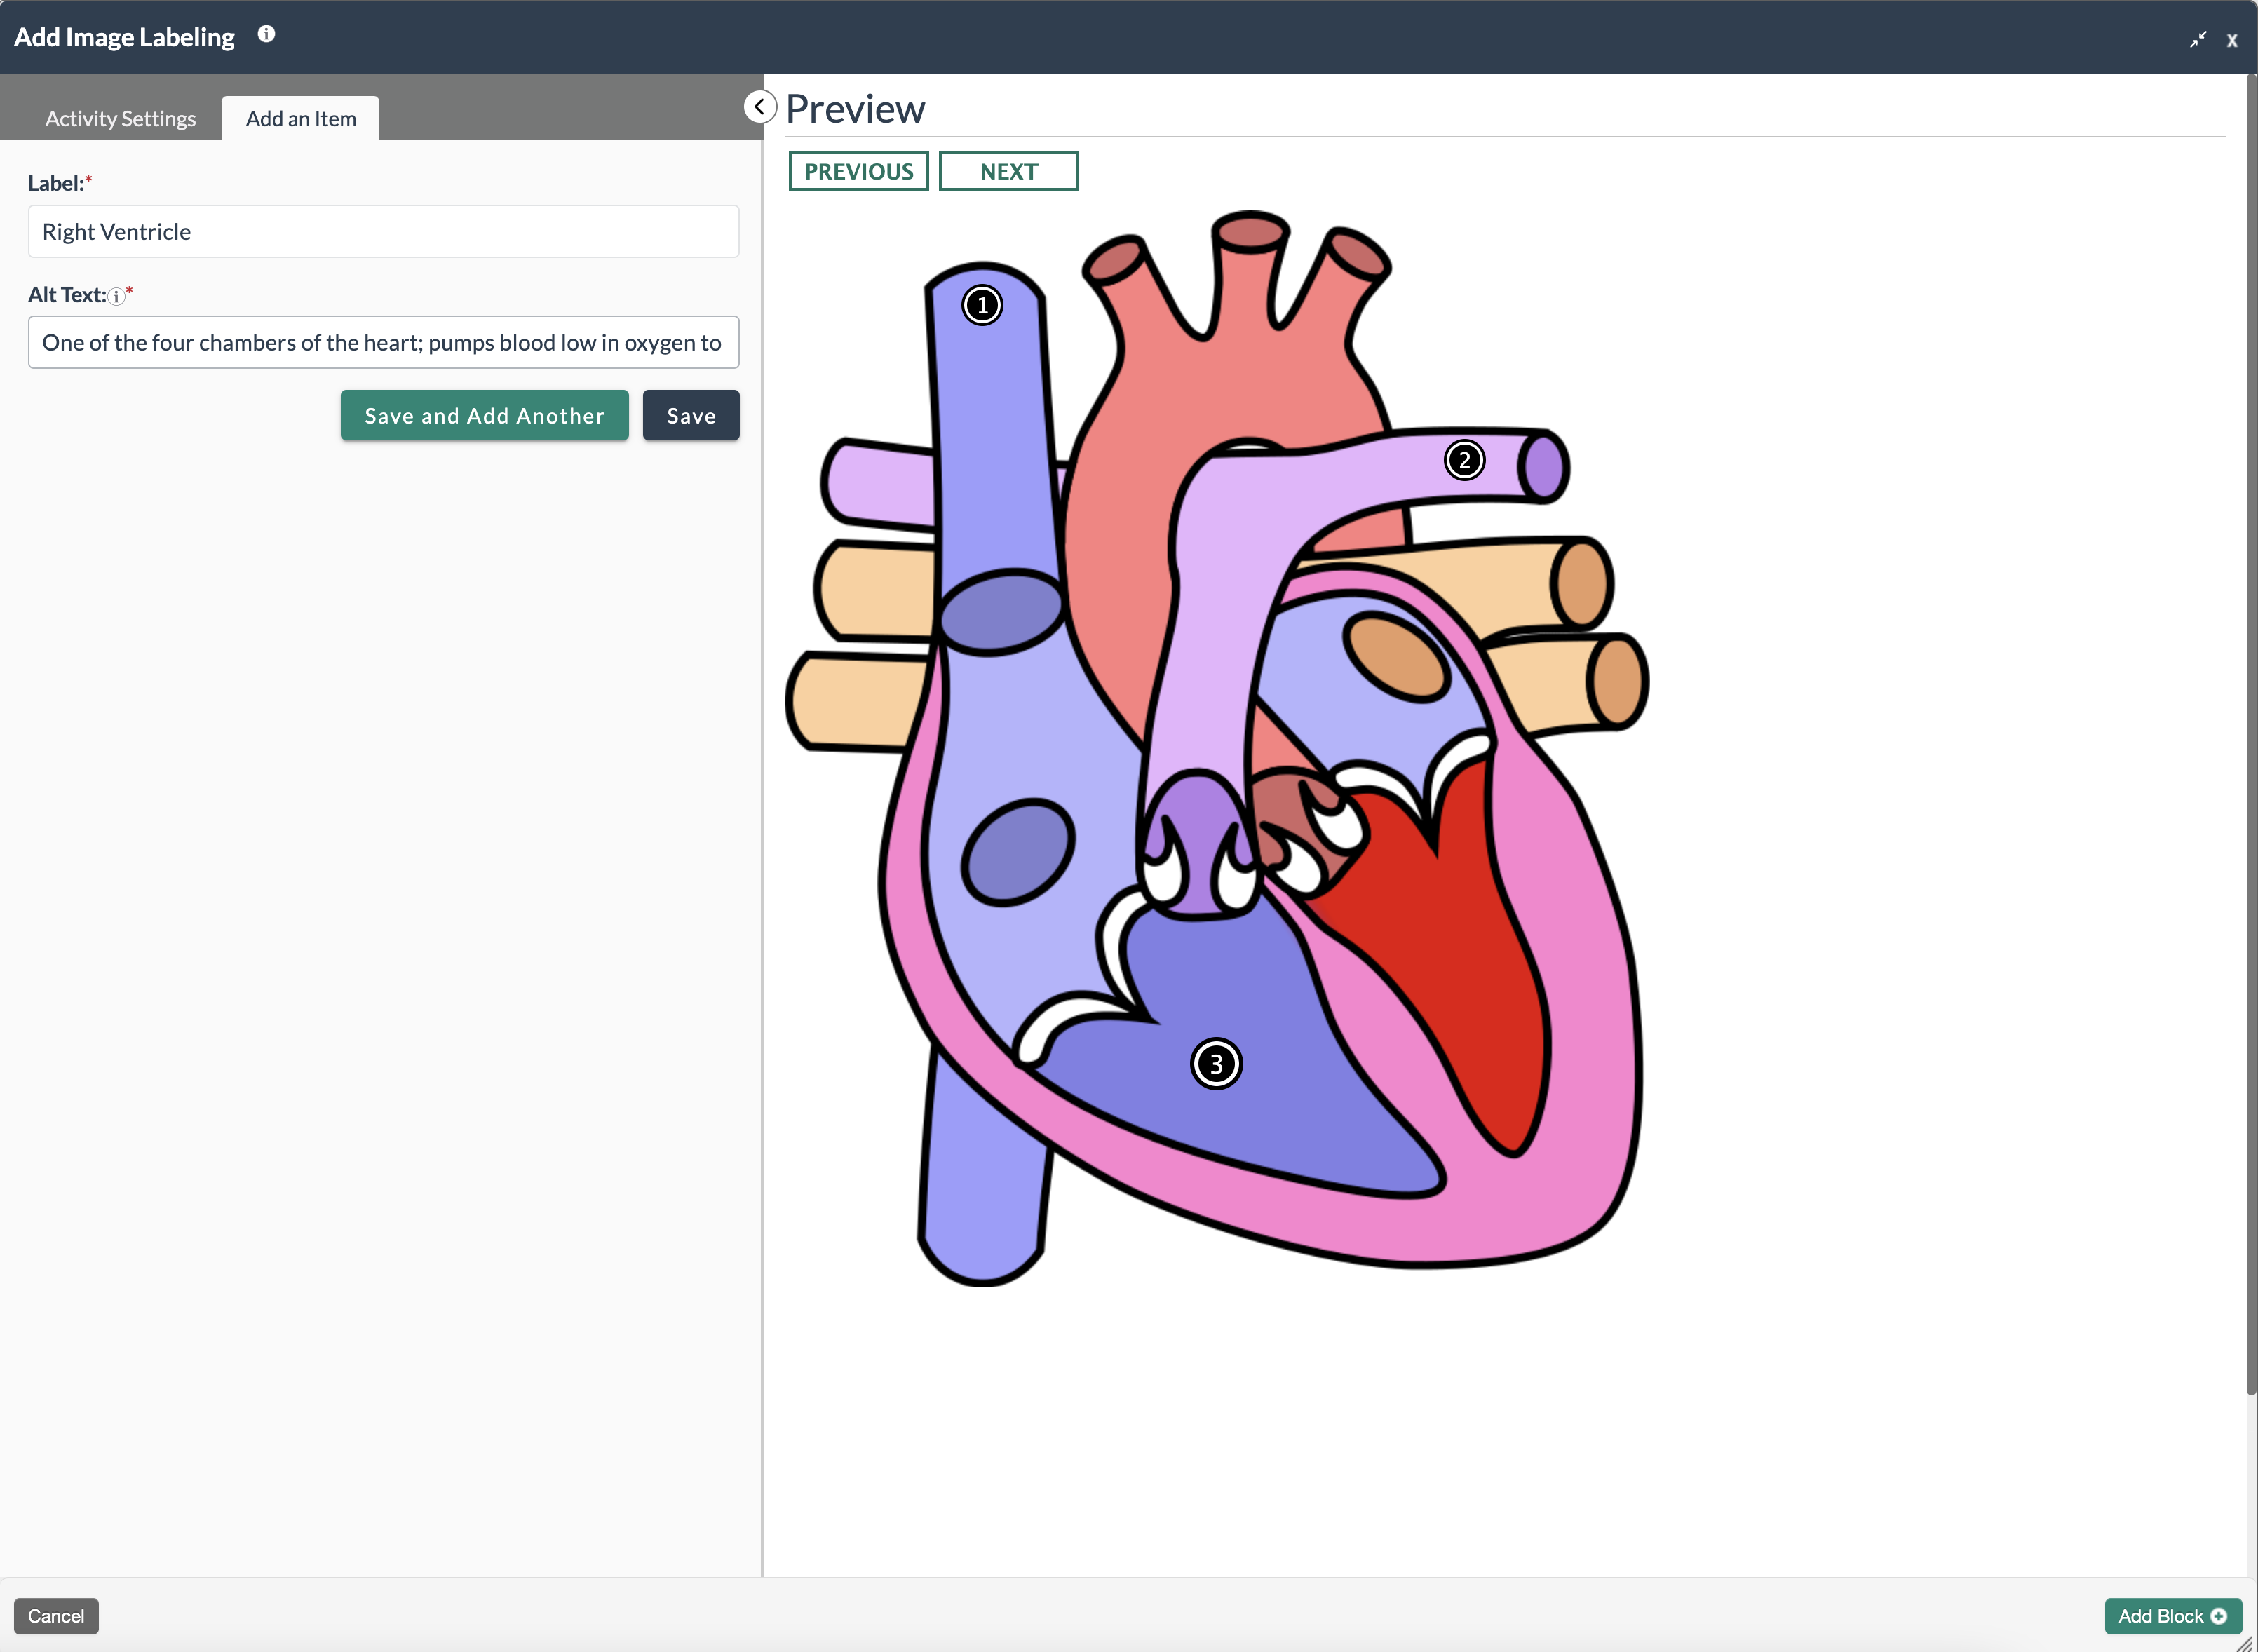Click the Label input field

tap(383, 232)
